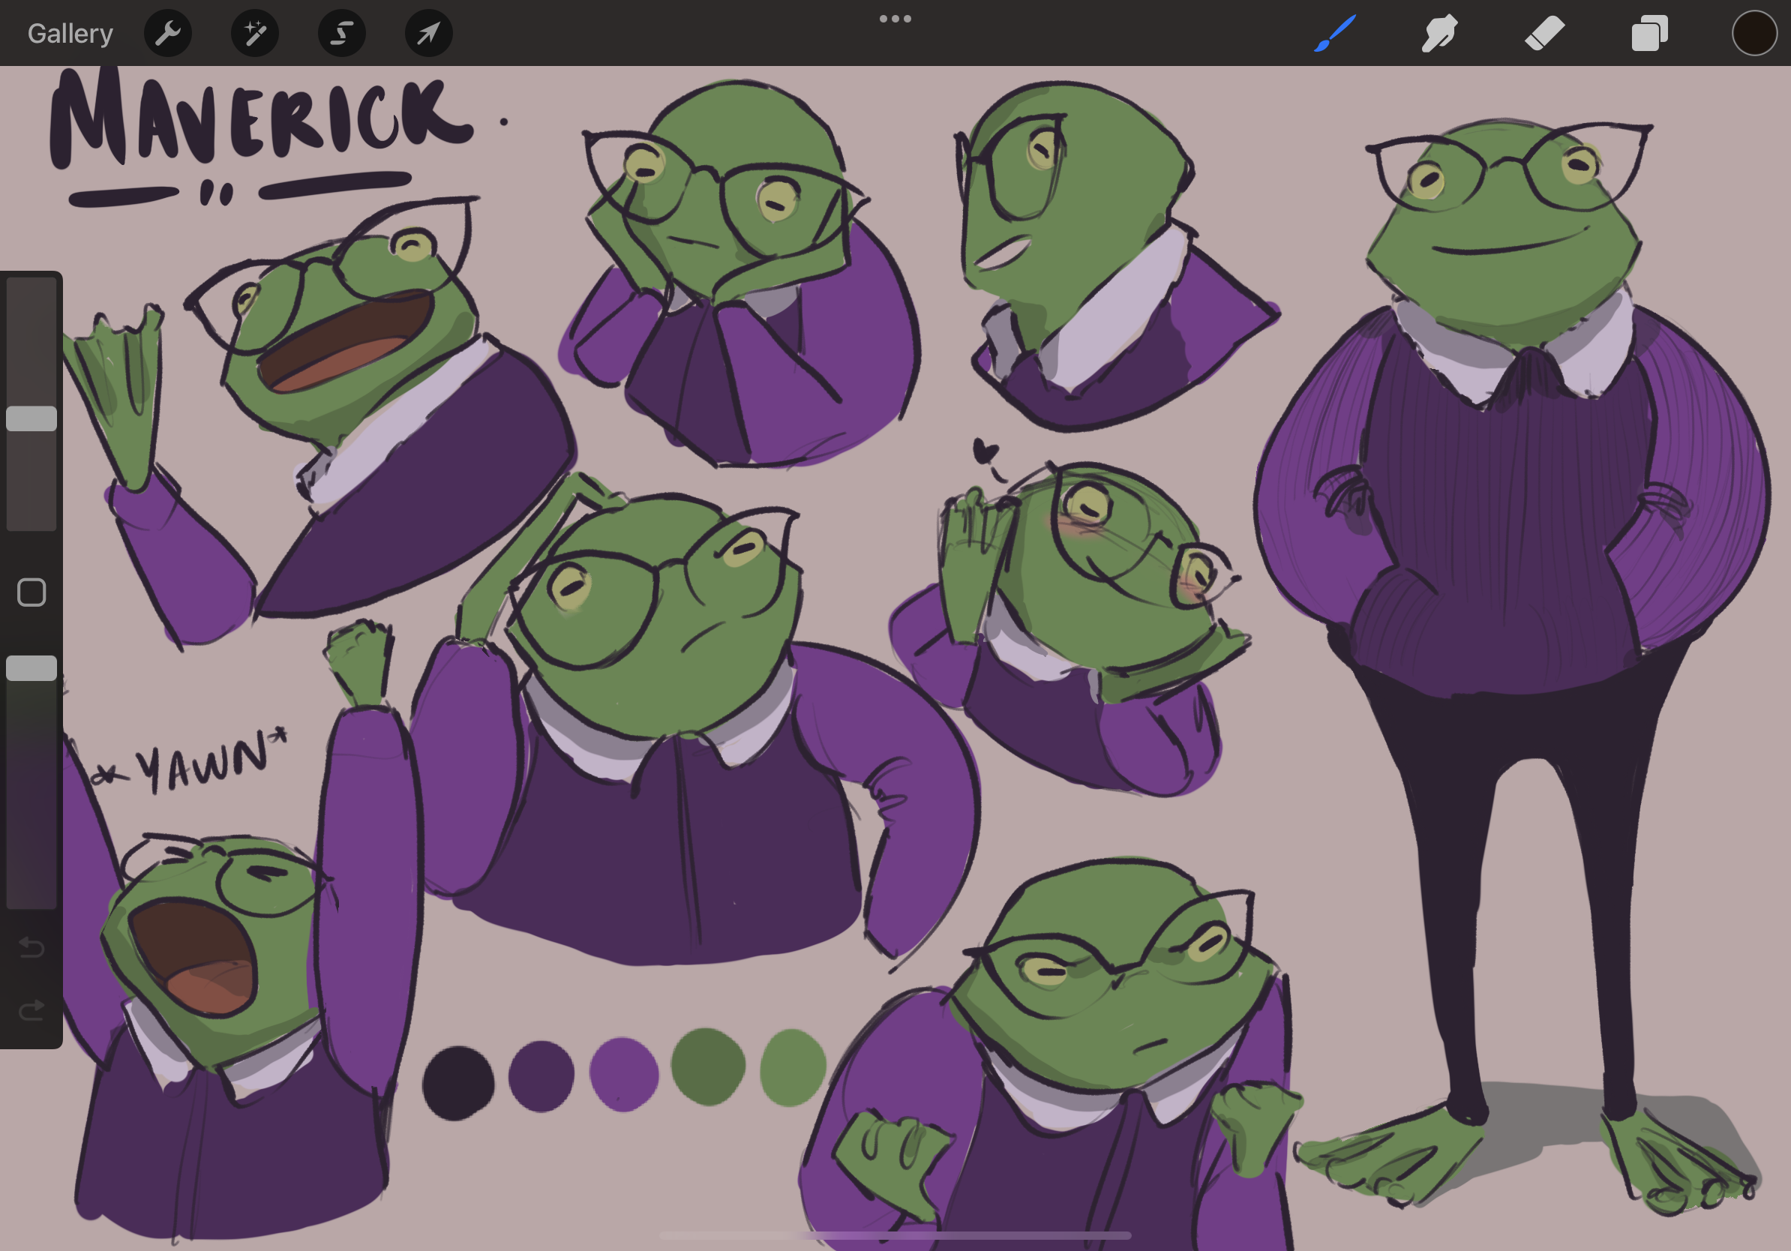Viewport: 1791px width, 1251px height.
Task: Open the active color picker
Action: [1753, 33]
